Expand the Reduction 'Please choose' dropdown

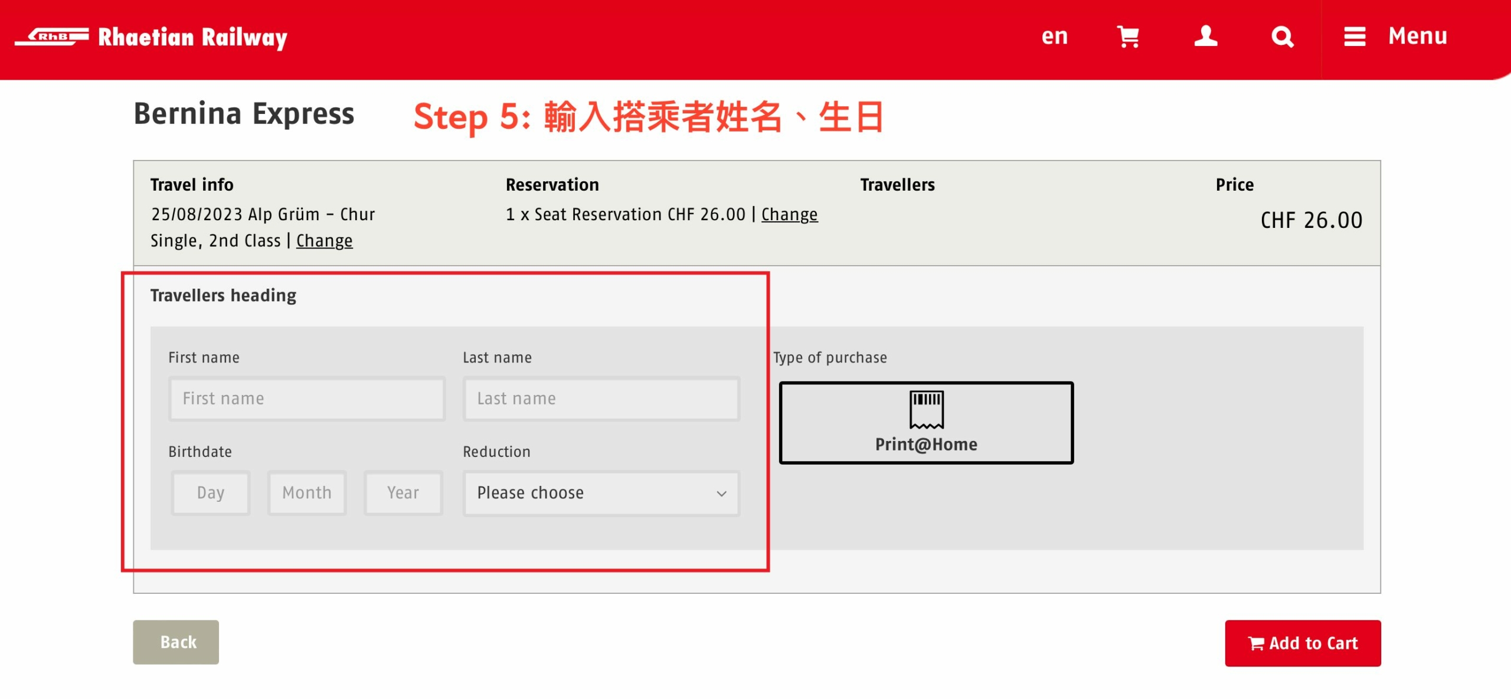pos(601,493)
